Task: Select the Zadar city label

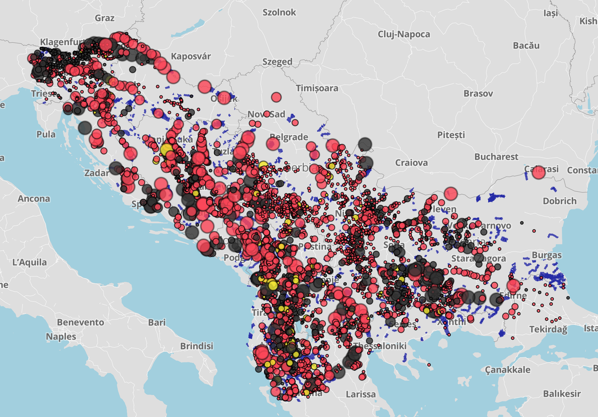Action: 97,173
